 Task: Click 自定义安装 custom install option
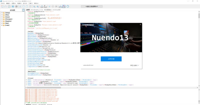134,65
